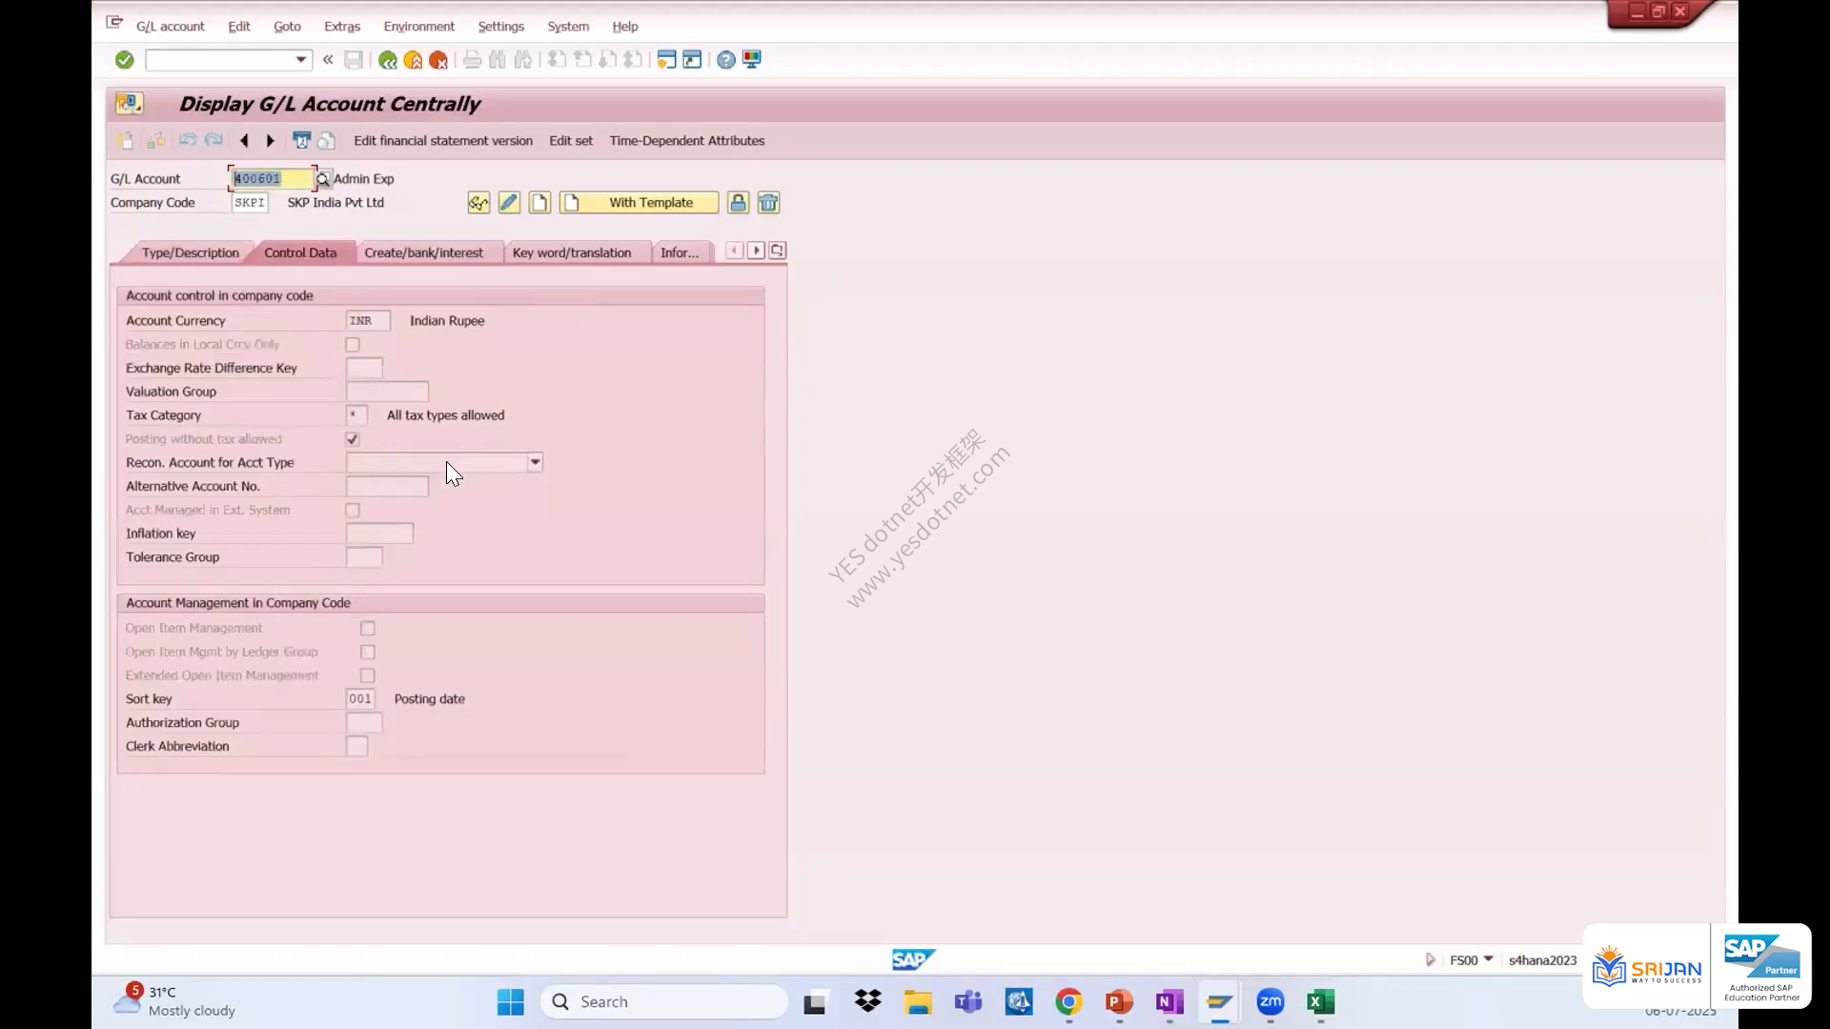Click the Print icon in toolbar
The height and width of the screenshot is (1029, 1830).
click(472, 60)
